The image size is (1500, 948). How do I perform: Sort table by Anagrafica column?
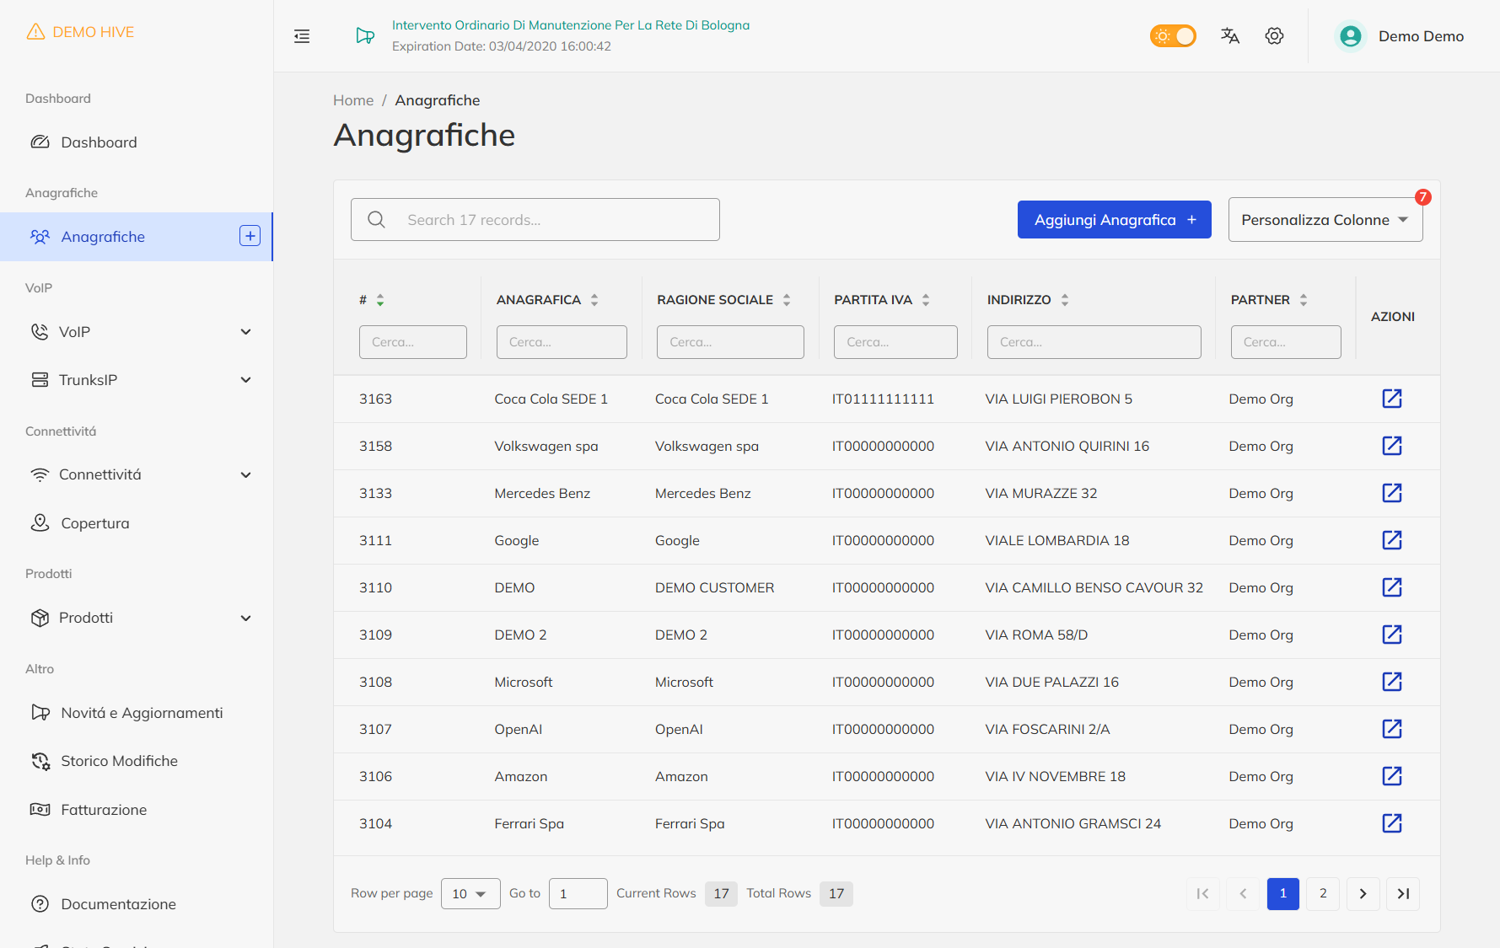point(594,300)
